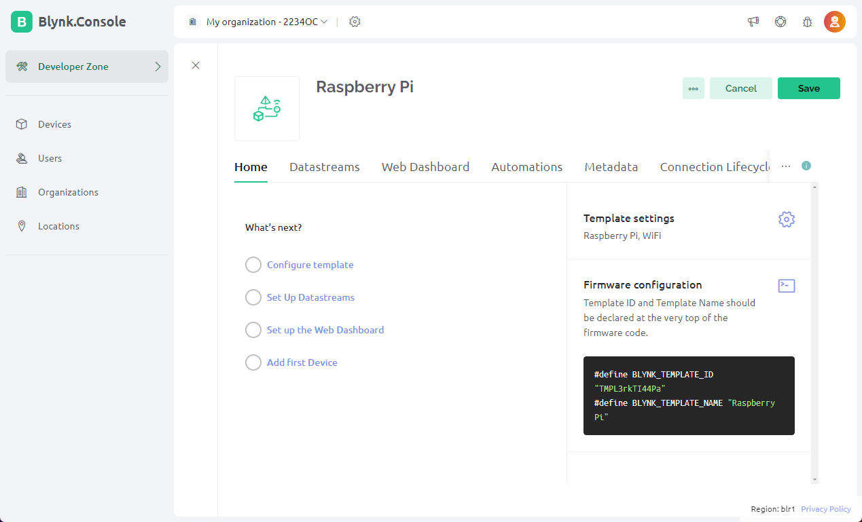
Task: Select the Connection Lifecycle tab
Action: [714, 167]
